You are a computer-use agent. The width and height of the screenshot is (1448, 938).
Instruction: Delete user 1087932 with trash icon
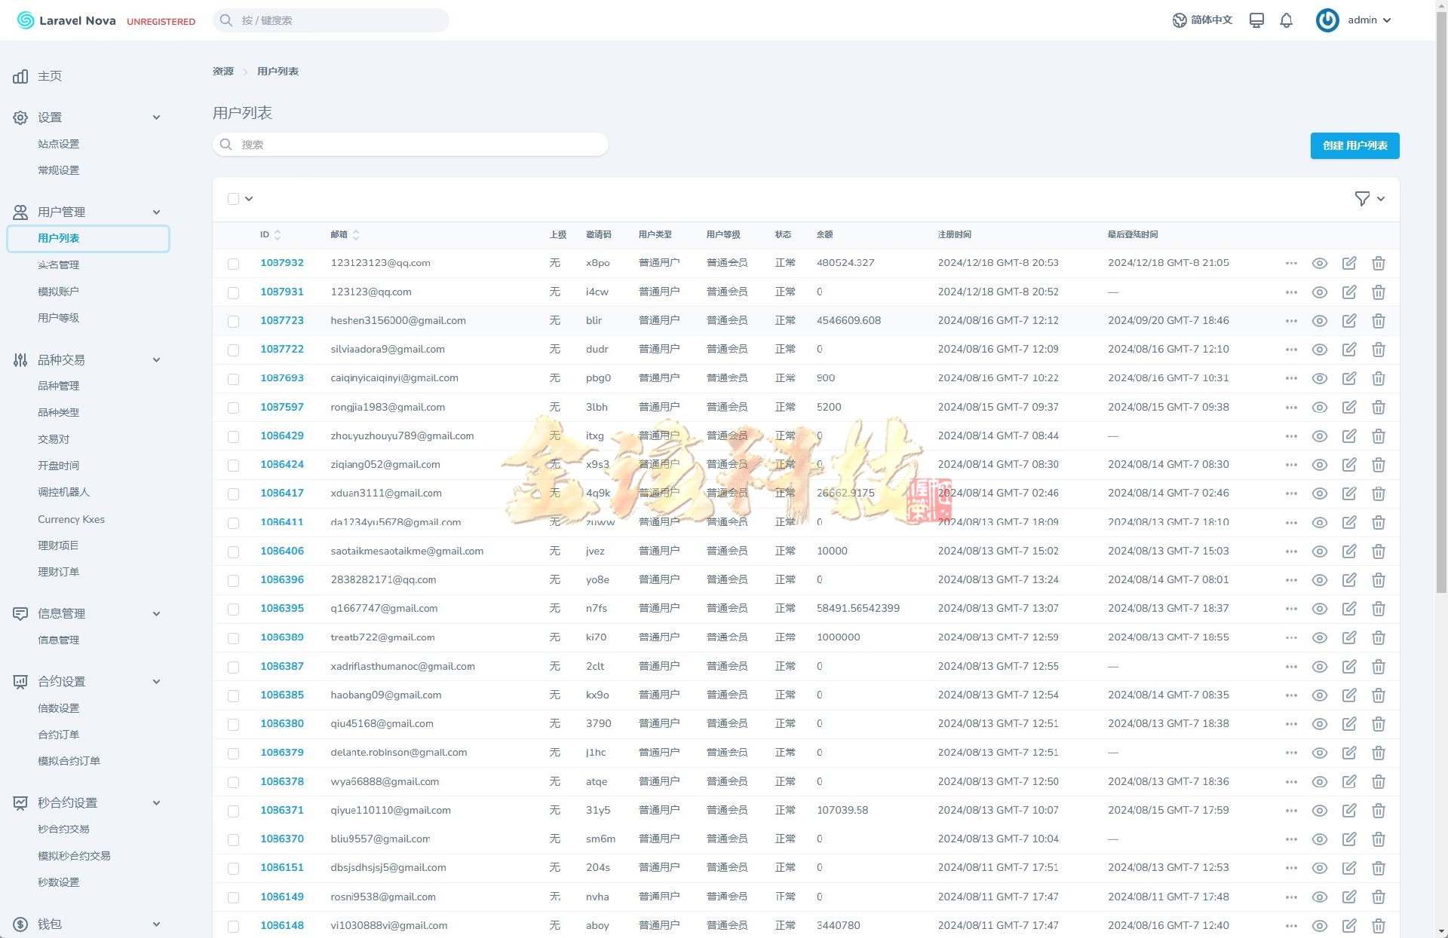click(1378, 263)
